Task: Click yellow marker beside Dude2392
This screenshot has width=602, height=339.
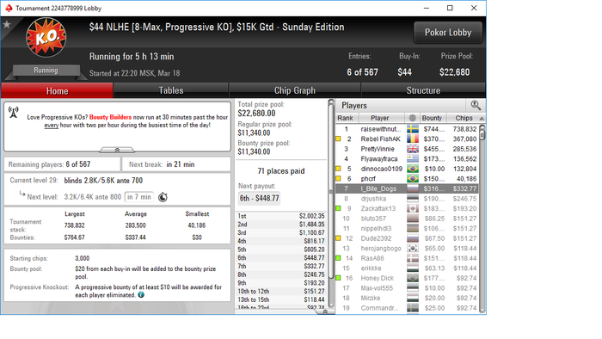Action: click(x=338, y=238)
